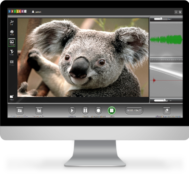The height and width of the screenshot is (174, 189).
Task: Click the speaker icon beside the top volume slider
Action: point(170,19)
